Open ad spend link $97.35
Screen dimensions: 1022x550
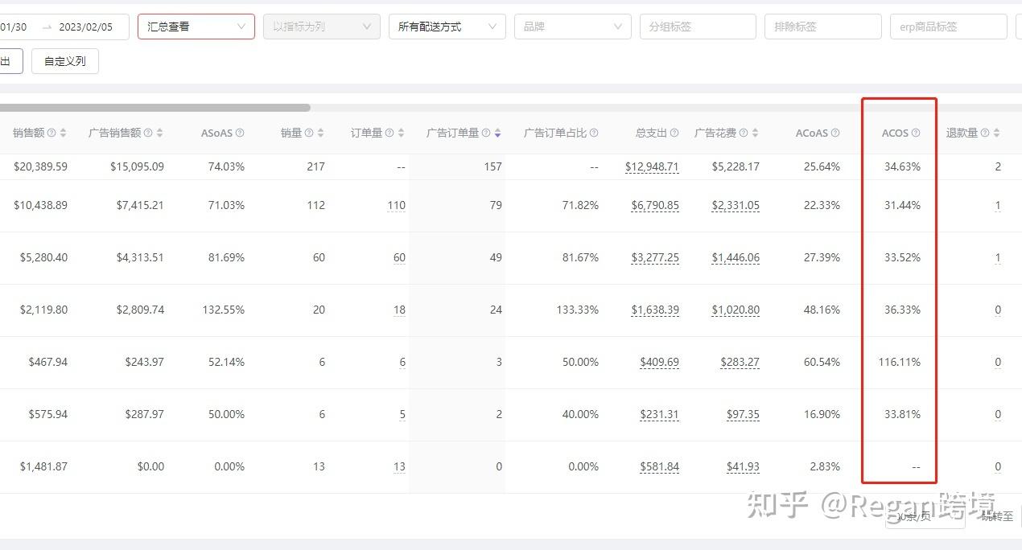[x=744, y=415]
